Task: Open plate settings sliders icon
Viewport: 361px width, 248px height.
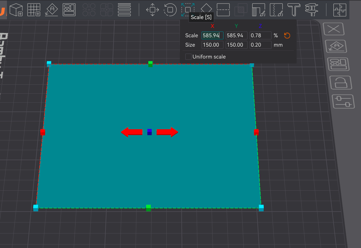Action: [x=343, y=101]
